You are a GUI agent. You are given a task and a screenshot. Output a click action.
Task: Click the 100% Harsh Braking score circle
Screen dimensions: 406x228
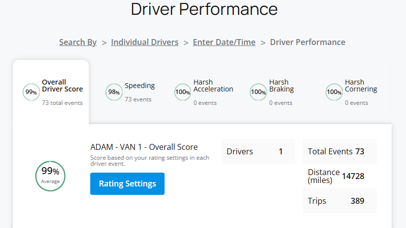[x=258, y=92]
